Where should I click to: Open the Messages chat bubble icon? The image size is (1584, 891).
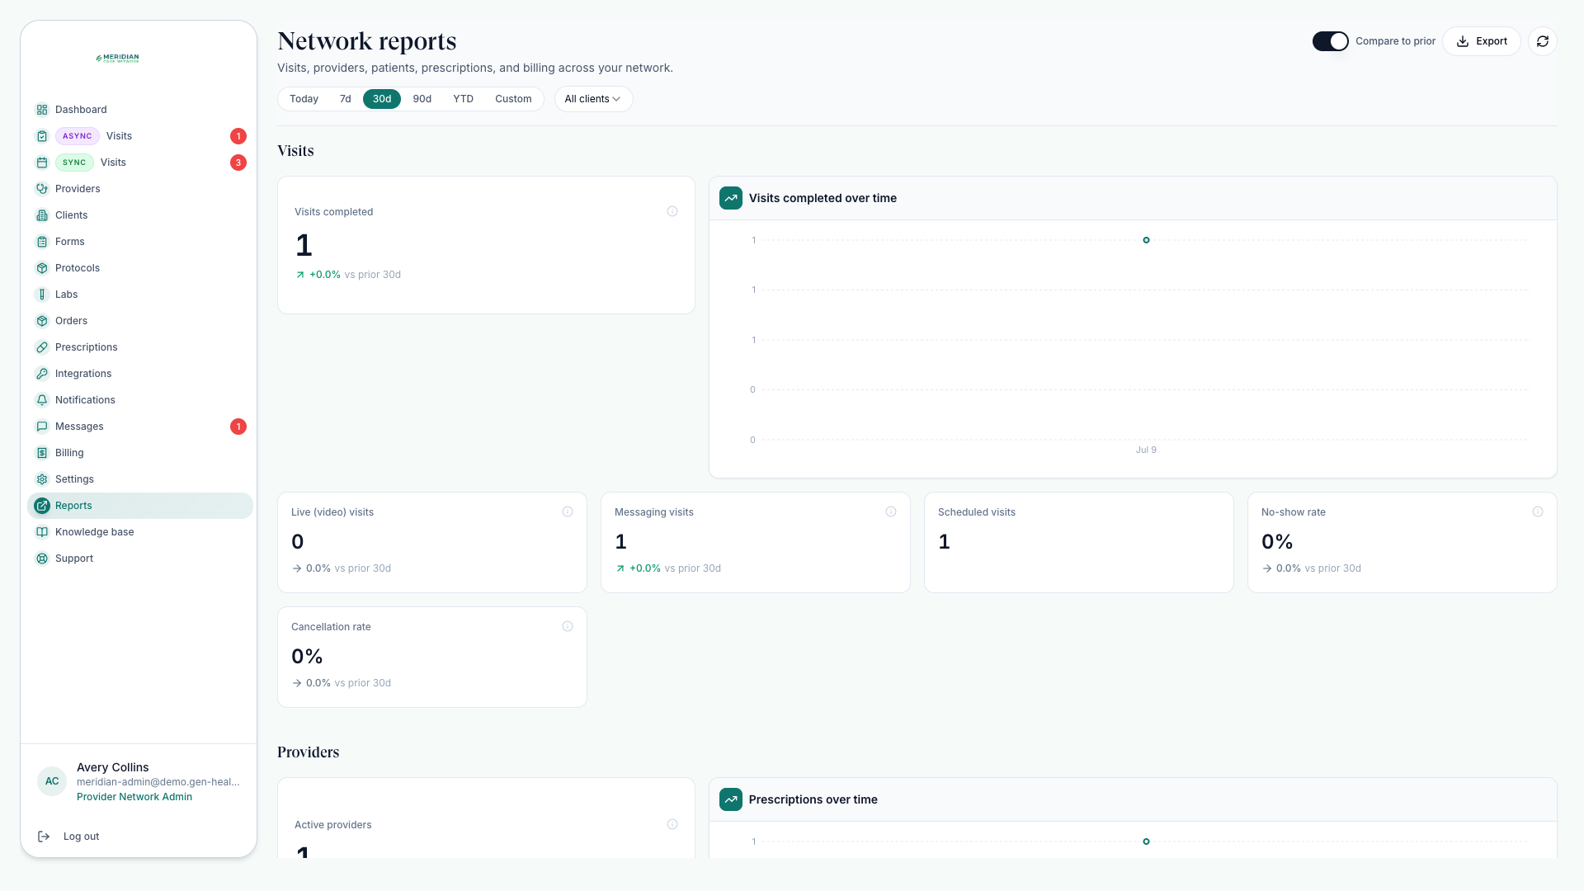[x=42, y=427]
